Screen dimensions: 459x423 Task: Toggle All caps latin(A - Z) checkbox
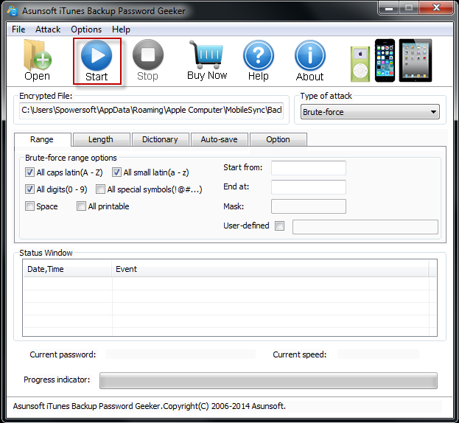(29, 172)
